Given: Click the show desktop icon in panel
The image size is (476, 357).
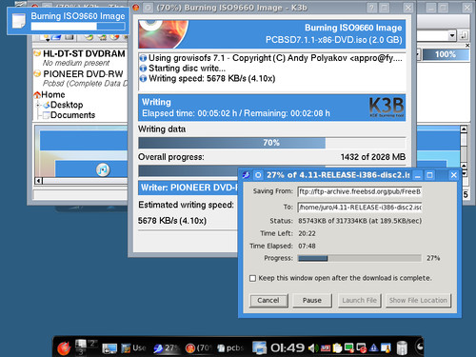Looking at the screenshot, I should tap(109, 348).
